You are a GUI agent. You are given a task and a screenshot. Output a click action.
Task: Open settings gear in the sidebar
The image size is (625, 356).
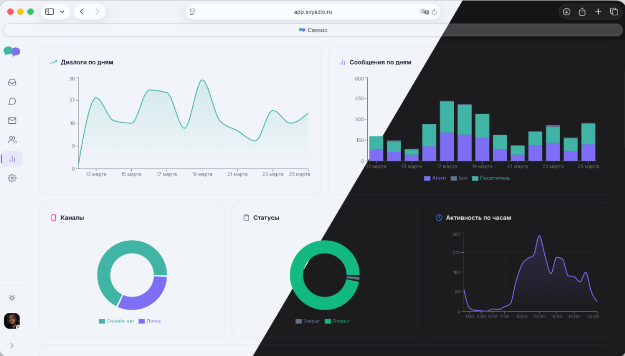12,178
